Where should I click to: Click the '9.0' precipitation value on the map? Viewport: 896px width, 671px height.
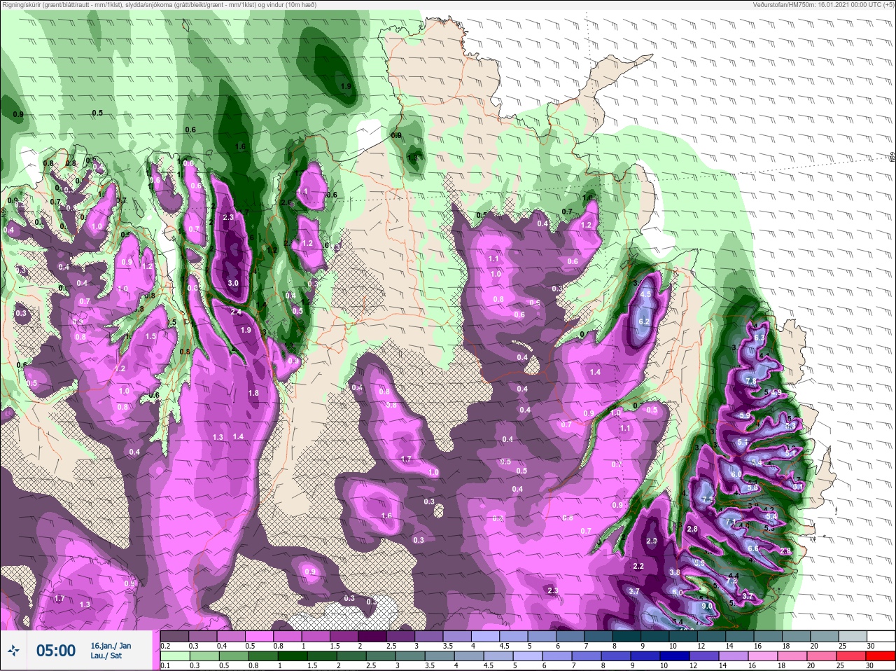[707, 606]
